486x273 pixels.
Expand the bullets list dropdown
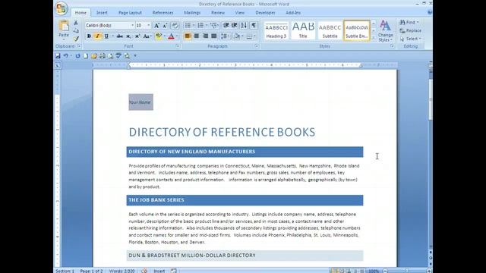194,25
